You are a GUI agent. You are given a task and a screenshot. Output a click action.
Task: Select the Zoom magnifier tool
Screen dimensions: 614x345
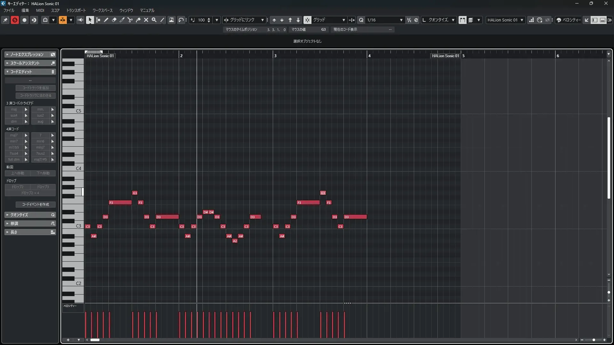click(x=154, y=20)
